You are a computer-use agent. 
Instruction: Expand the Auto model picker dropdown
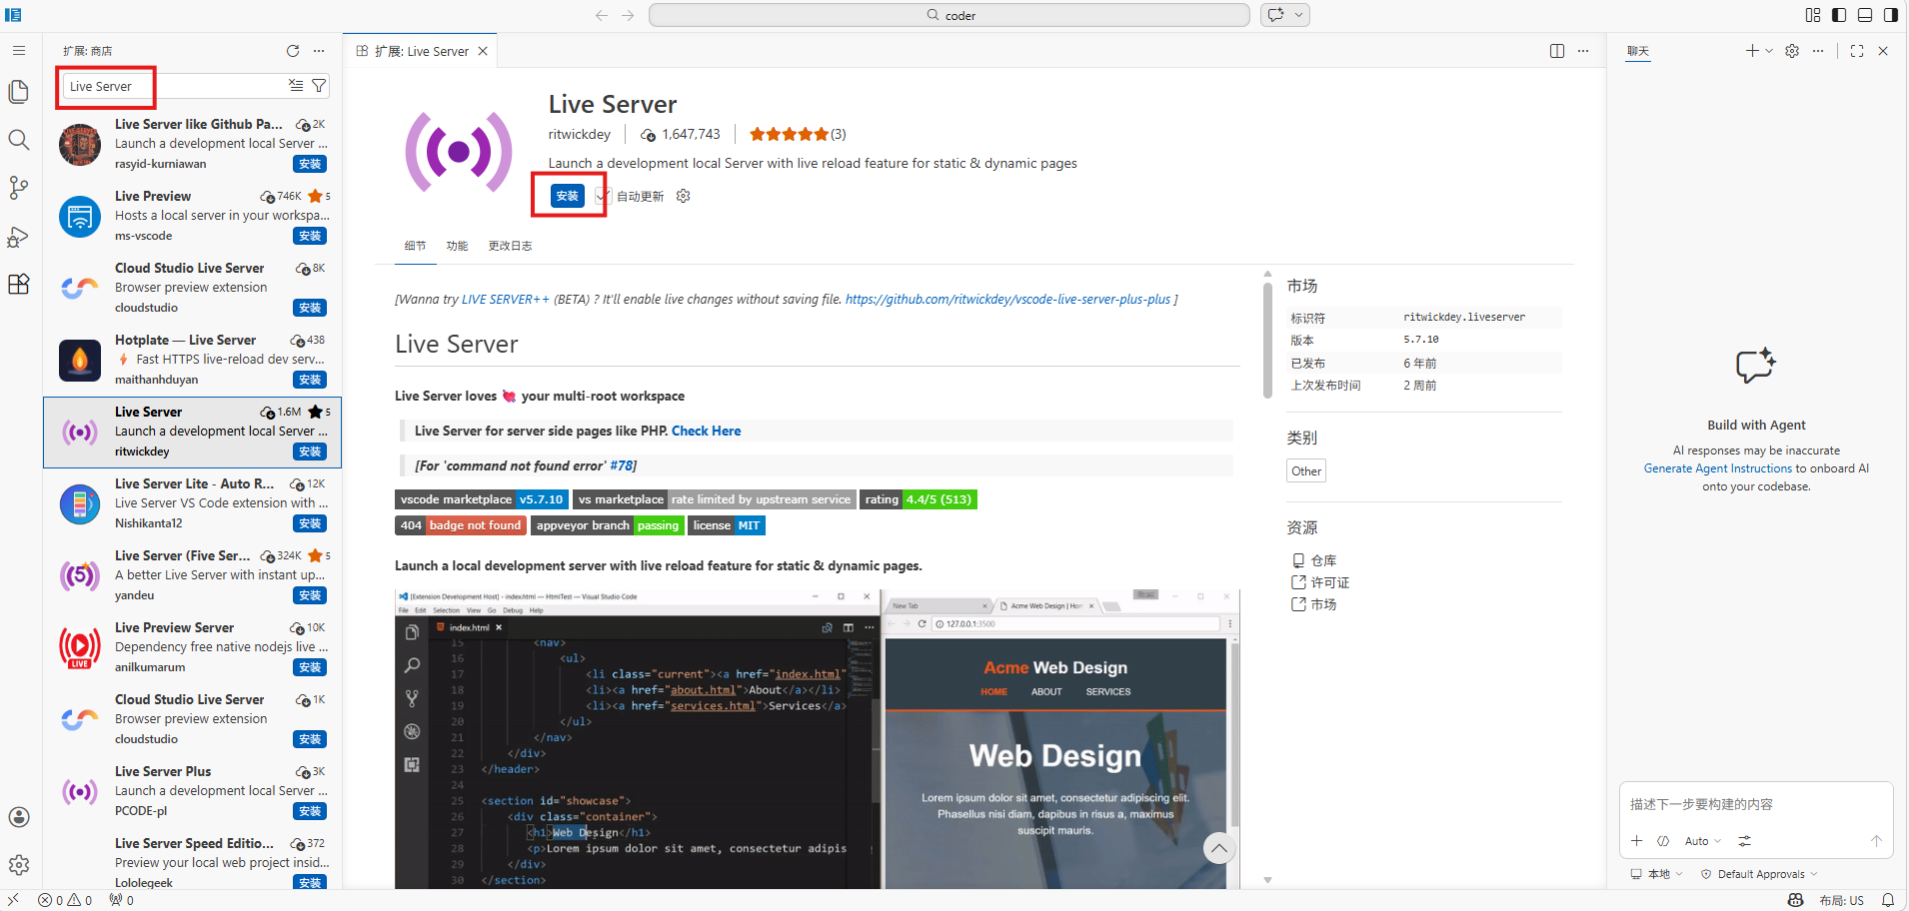point(1702,841)
